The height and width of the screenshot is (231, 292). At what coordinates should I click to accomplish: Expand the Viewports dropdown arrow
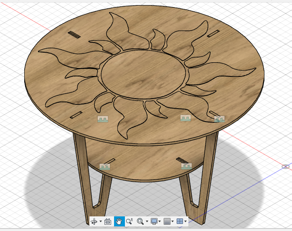(x=185, y=221)
